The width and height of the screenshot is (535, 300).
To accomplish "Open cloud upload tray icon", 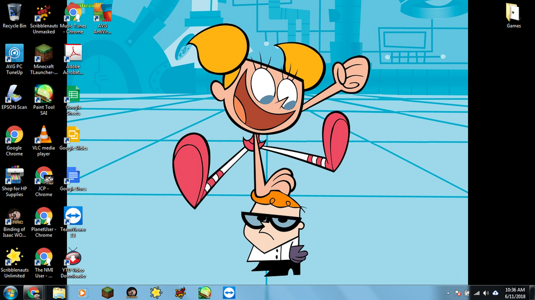I will (x=495, y=293).
